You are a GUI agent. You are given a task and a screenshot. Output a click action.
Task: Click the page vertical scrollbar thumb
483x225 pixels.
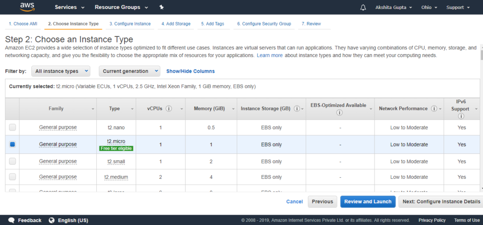[x=482, y=55]
